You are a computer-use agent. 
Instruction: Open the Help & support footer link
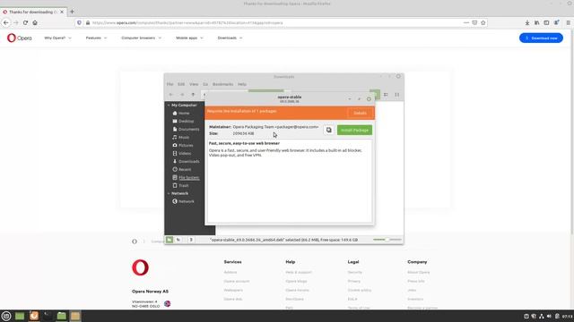point(299,272)
